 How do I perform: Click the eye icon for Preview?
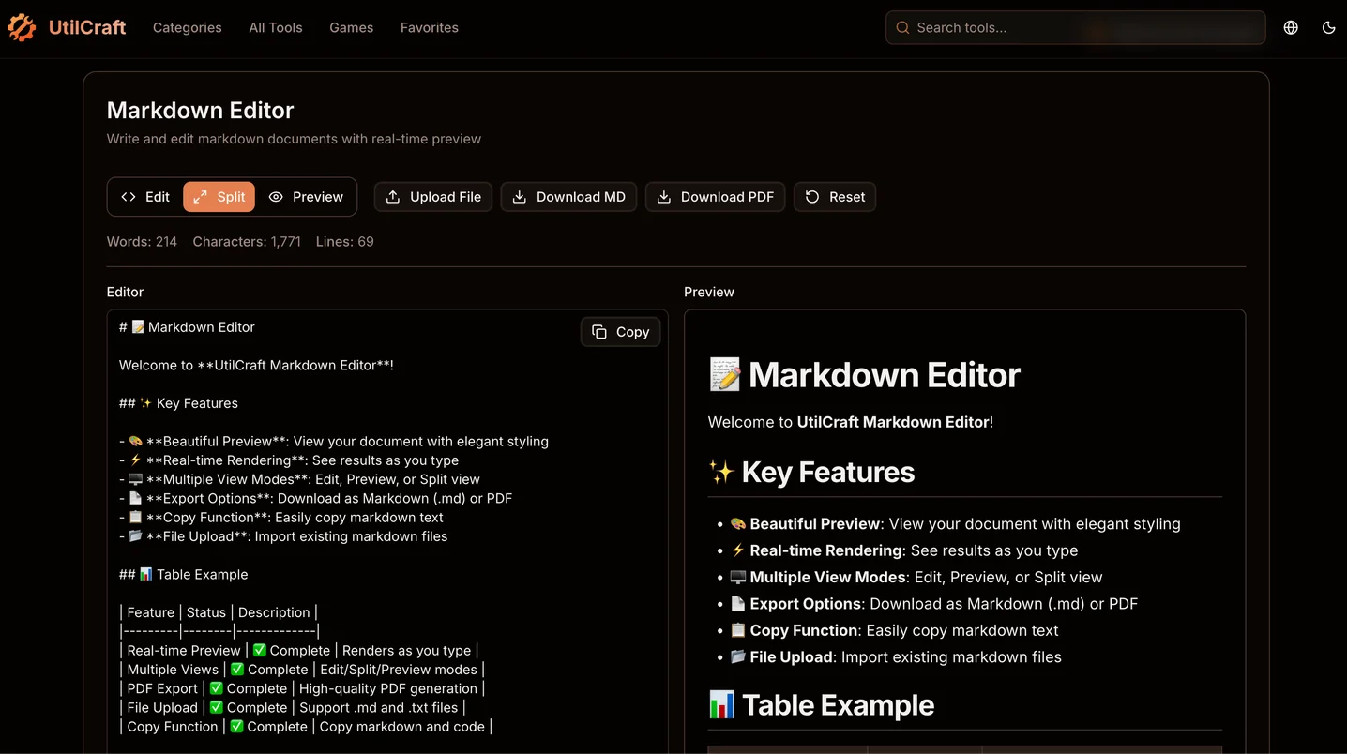(276, 197)
